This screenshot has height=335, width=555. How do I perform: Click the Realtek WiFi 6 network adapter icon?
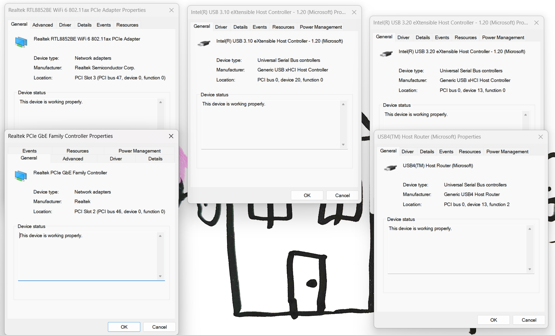tap(21, 42)
